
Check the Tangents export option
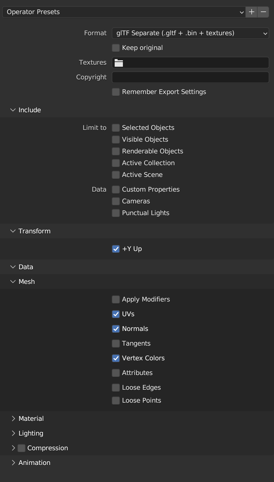click(x=116, y=343)
